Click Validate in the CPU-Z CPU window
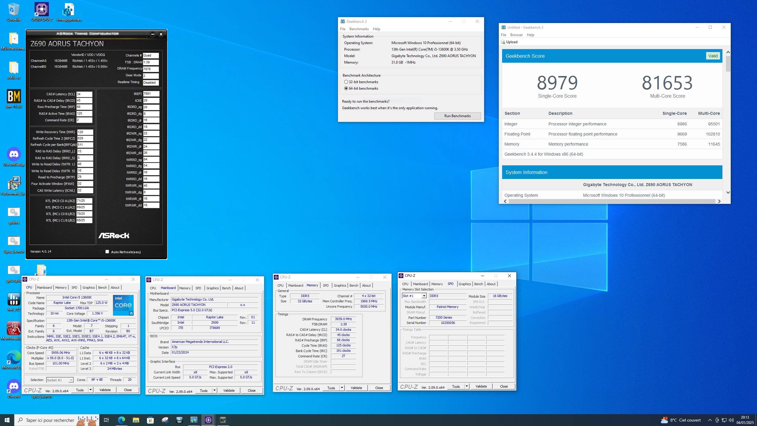 click(x=105, y=390)
